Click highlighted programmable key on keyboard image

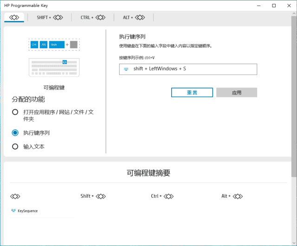point(65,62)
